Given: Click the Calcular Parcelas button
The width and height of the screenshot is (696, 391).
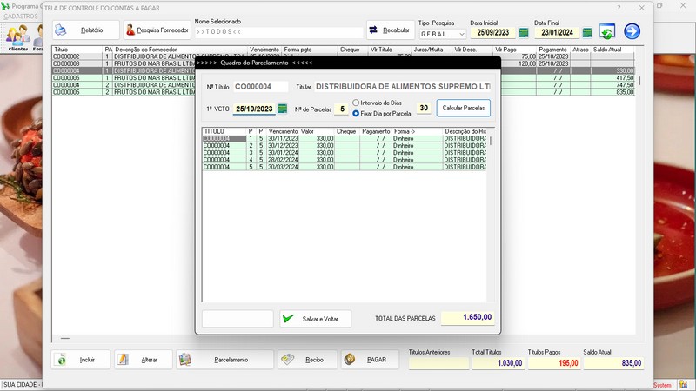Looking at the screenshot, I should coord(463,108).
